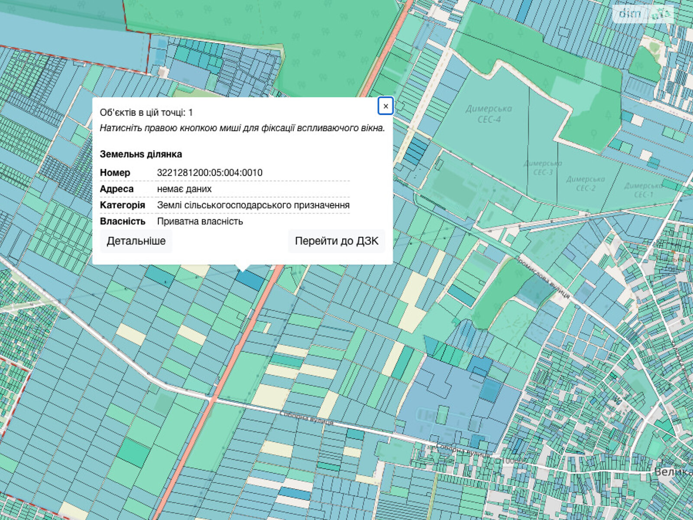Click the italic right-click hint text in popup
This screenshot has width=693, height=520.
[x=242, y=128]
